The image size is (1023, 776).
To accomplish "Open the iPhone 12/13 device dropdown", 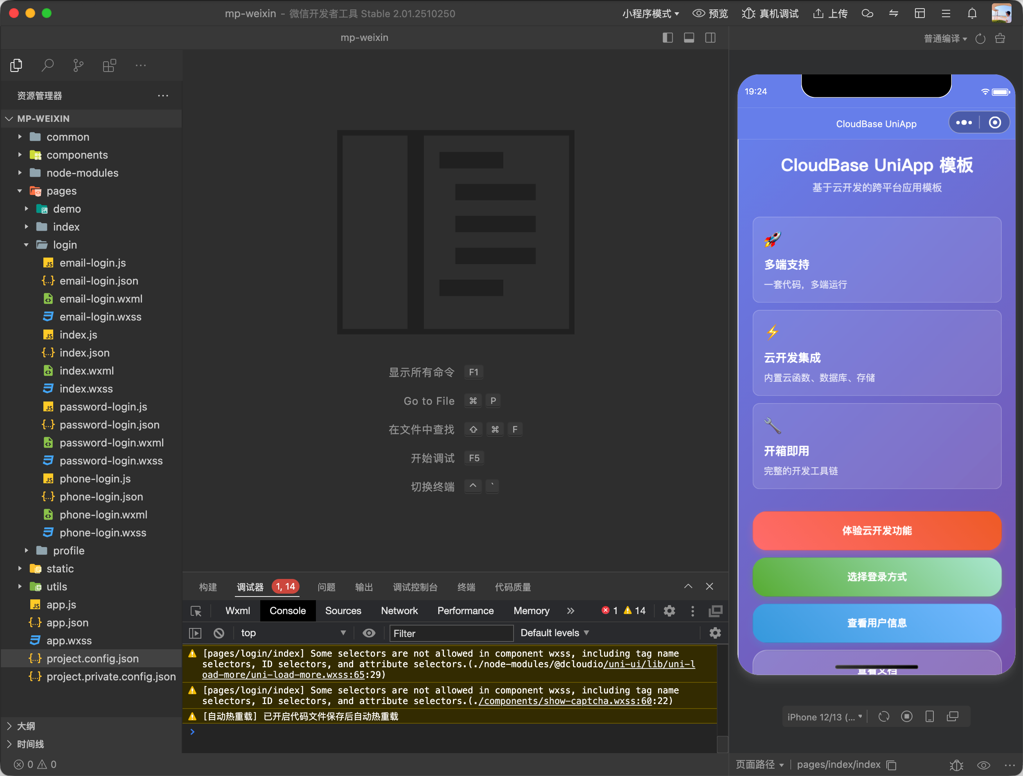I will [x=824, y=717].
